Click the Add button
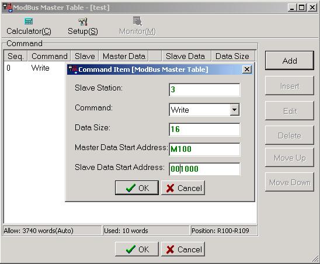The height and width of the screenshot is (264, 320). pos(290,61)
